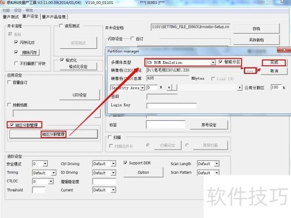
Task: Enable the 闪存设定 自订 checkbox
Action: [x=132, y=38]
